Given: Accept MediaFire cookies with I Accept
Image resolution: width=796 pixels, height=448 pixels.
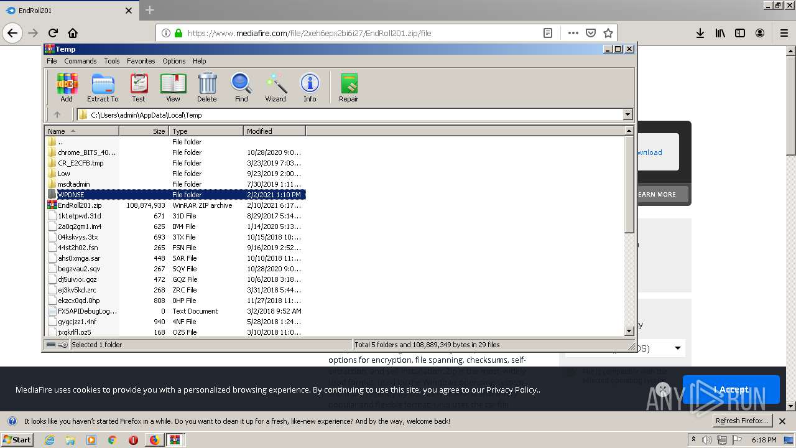Looking at the screenshot, I should (731, 390).
